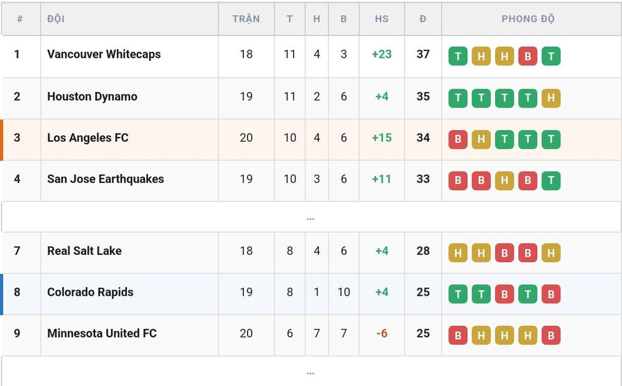Click San Jose Earthquakes' yellow H form badge
The height and width of the screenshot is (386, 622).
[504, 181]
